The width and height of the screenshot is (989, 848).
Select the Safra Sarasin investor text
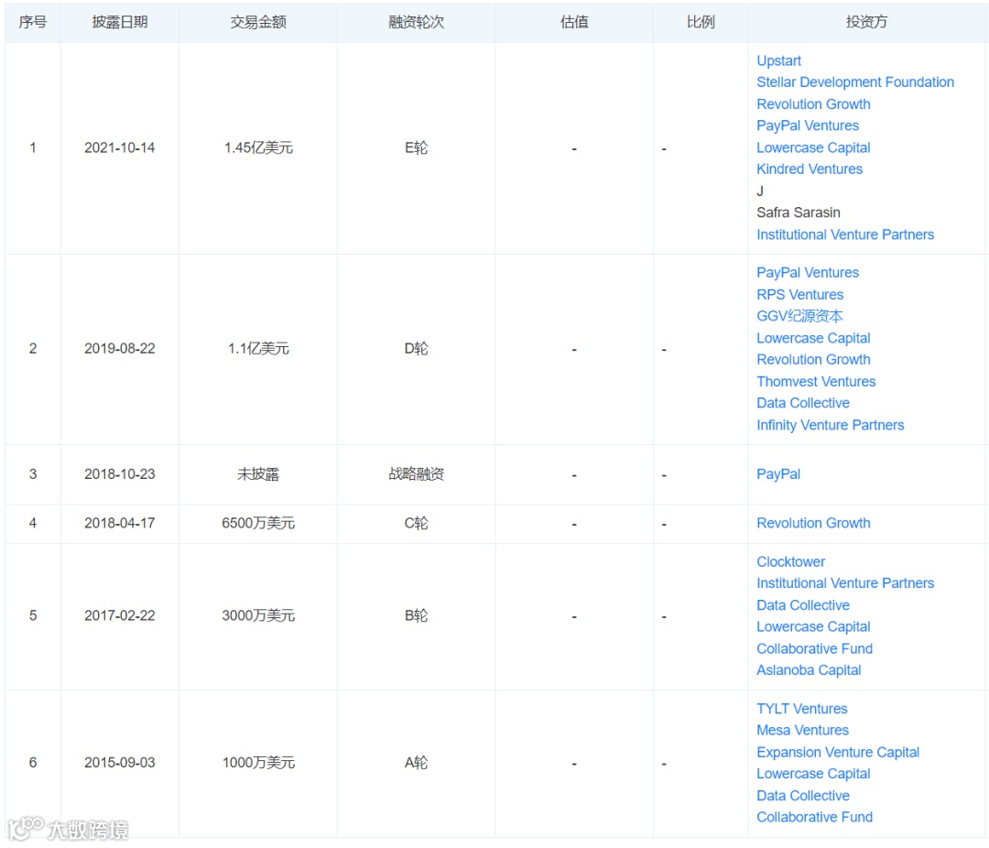(799, 212)
